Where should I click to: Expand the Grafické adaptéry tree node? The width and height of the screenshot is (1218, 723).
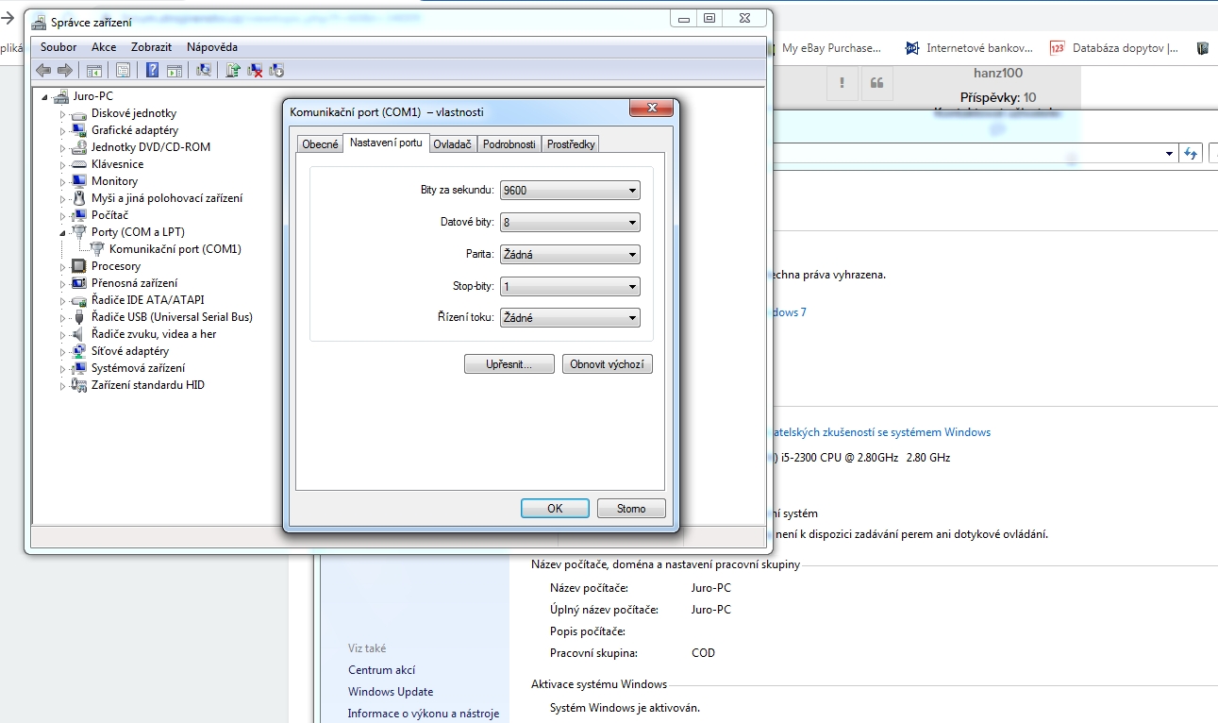[63, 131]
